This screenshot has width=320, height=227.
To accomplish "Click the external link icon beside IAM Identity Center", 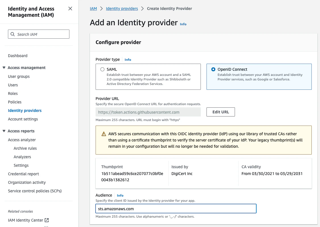I will [47, 220].
